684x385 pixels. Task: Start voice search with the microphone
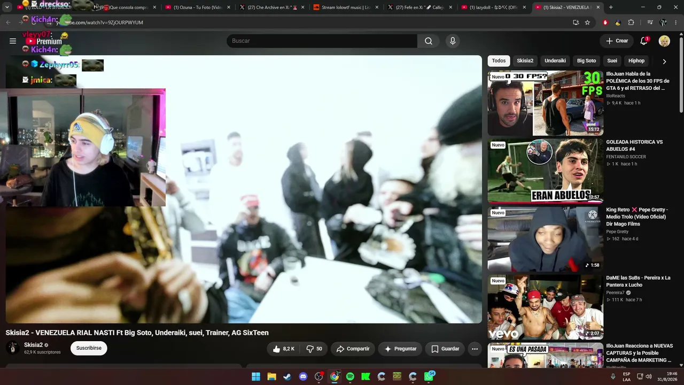tap(453, 41)
